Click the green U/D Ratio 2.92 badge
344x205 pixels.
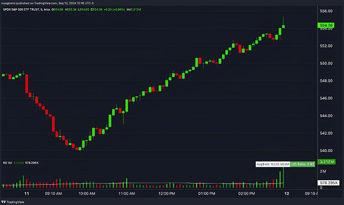[303, 164]
